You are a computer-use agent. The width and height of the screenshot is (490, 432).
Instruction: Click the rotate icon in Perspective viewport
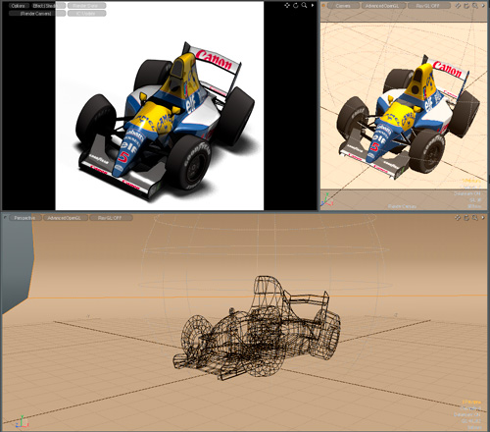466,218
